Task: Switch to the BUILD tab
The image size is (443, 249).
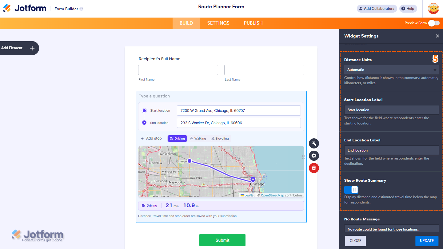Action: [186, 23]
